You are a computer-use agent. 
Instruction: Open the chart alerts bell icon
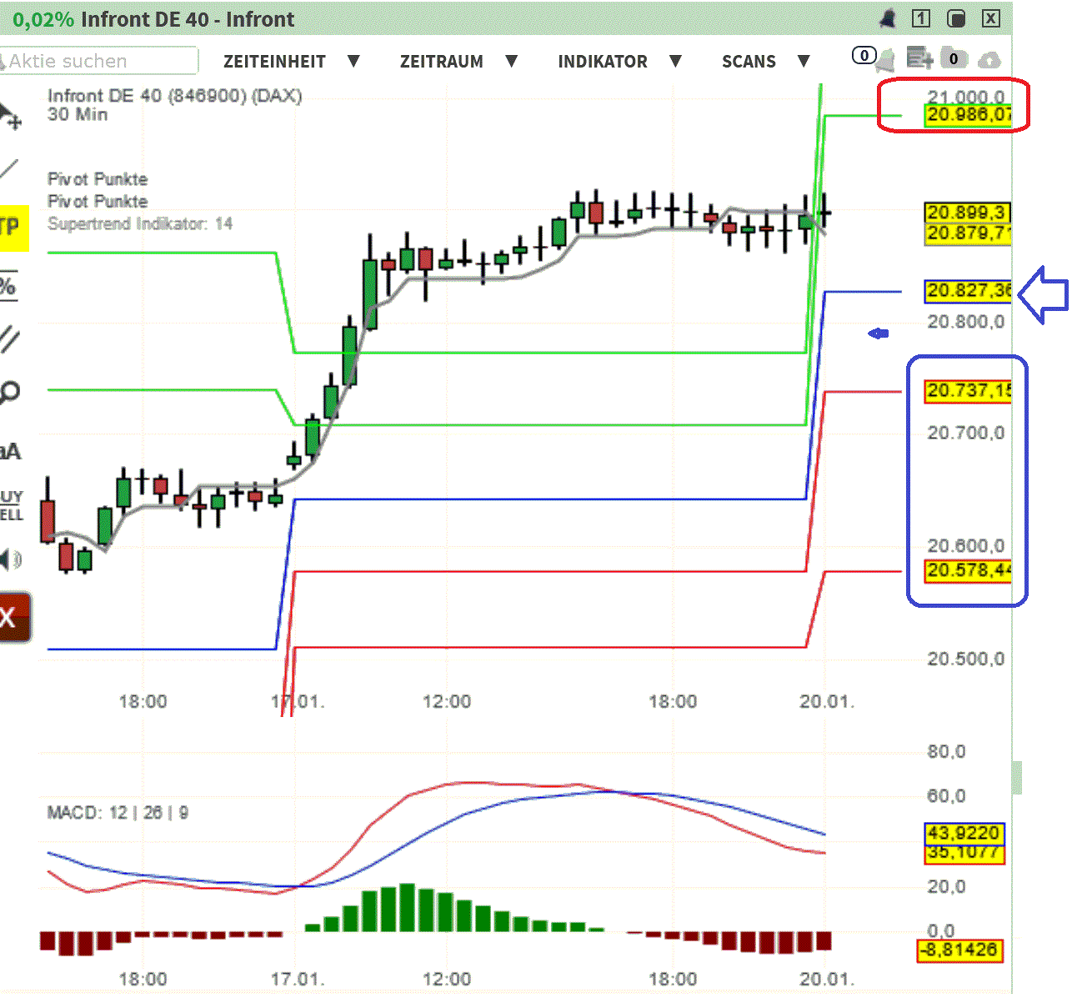click(x=885, y=58)
